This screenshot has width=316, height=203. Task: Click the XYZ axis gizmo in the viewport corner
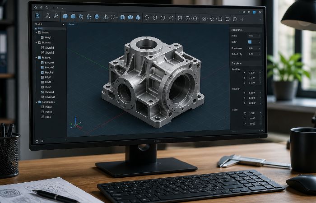coord(76,123)
